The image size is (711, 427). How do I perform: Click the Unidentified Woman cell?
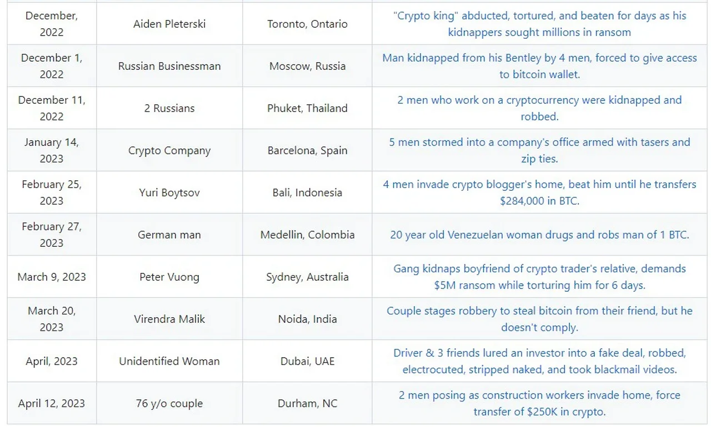tap(169, 361)
